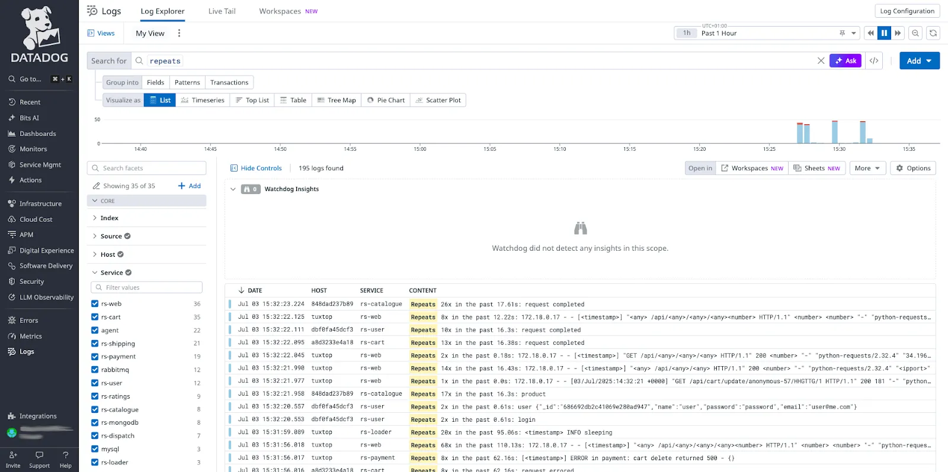Open Service Mgmt icon
This screenshot has height=472, width=948.
click(x=12, y=165)
